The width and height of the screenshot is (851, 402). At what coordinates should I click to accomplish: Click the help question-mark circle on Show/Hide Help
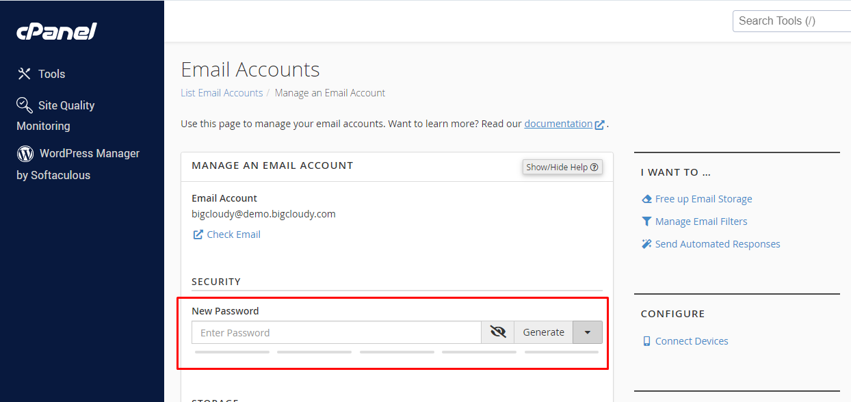pos(594,167)
